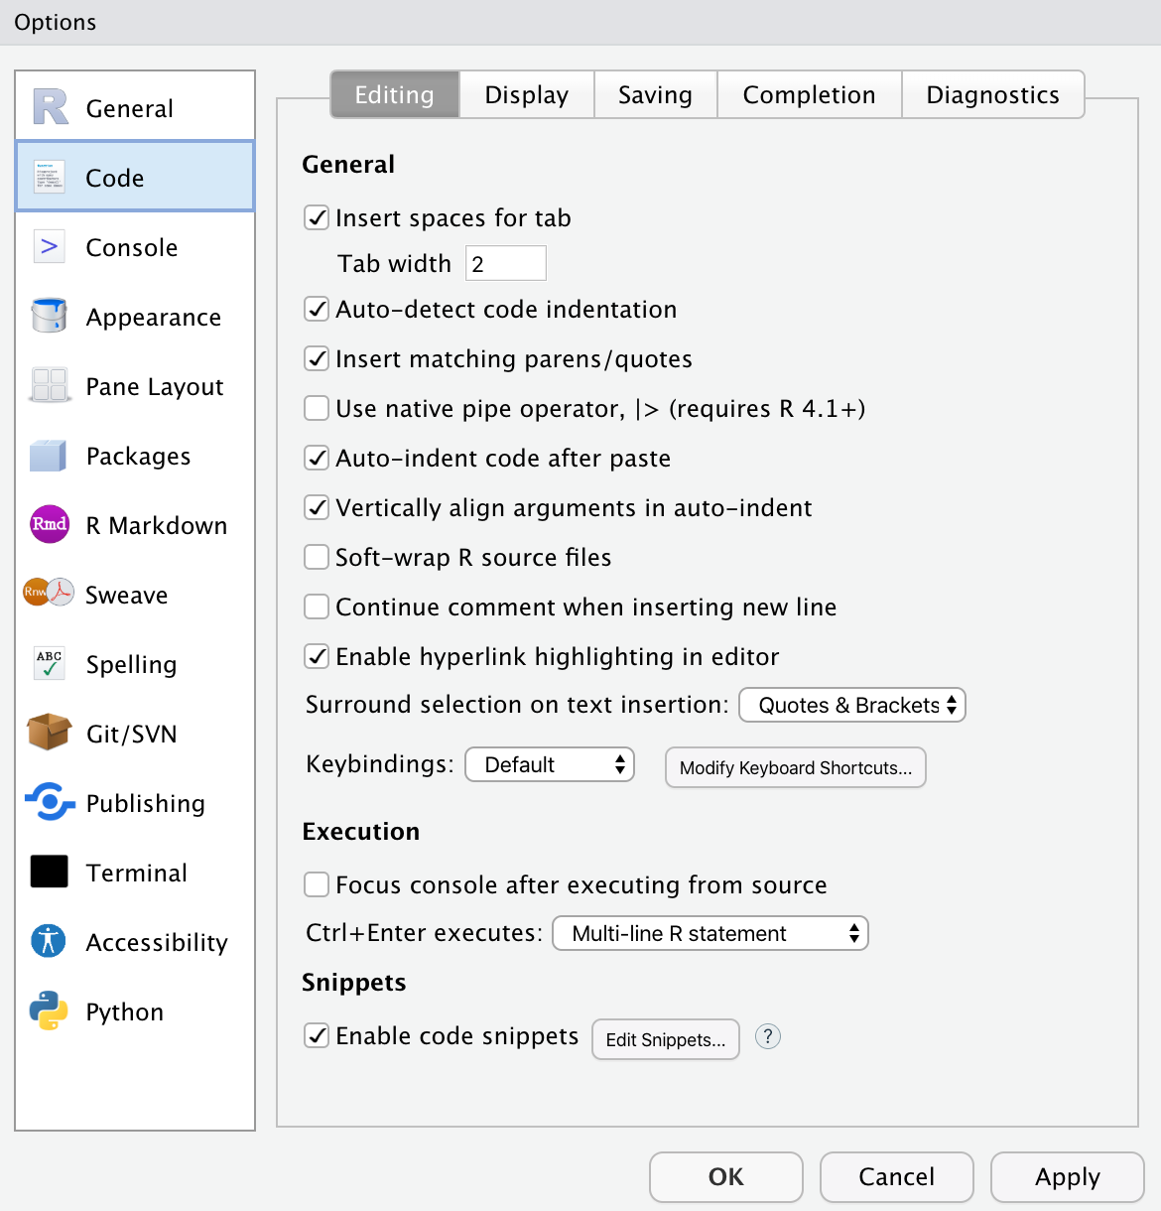Open the Git/SVN cardboard box icon

pos(50,733)
